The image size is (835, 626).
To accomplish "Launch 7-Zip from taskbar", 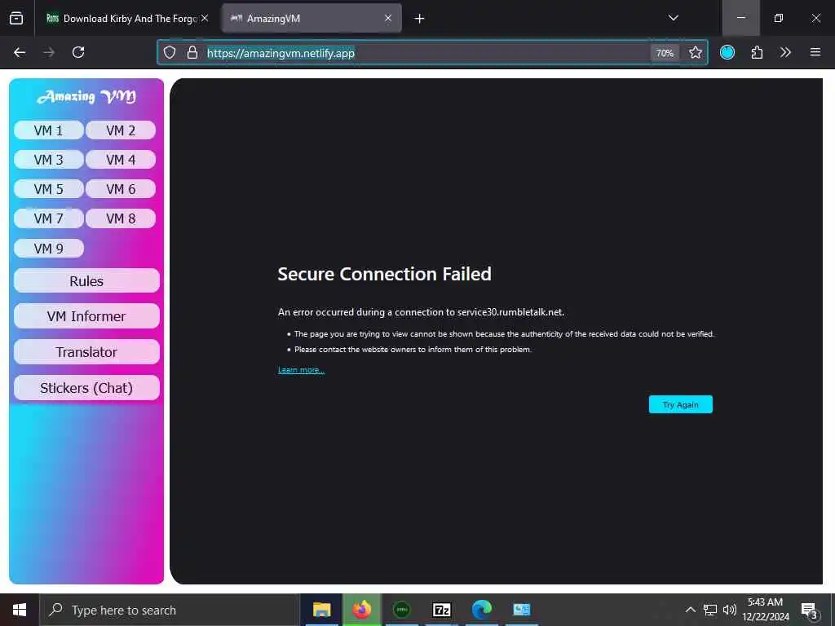I will pos(441,610).
